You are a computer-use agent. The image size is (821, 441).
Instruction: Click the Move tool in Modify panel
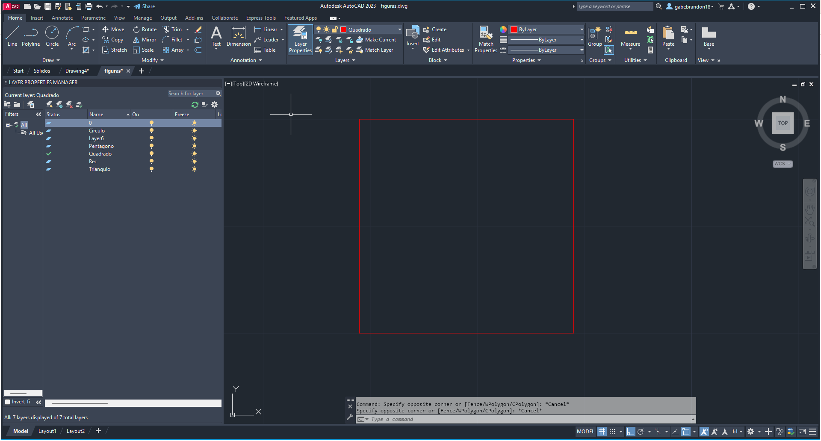pyautogui.click(x=113, y=29)
